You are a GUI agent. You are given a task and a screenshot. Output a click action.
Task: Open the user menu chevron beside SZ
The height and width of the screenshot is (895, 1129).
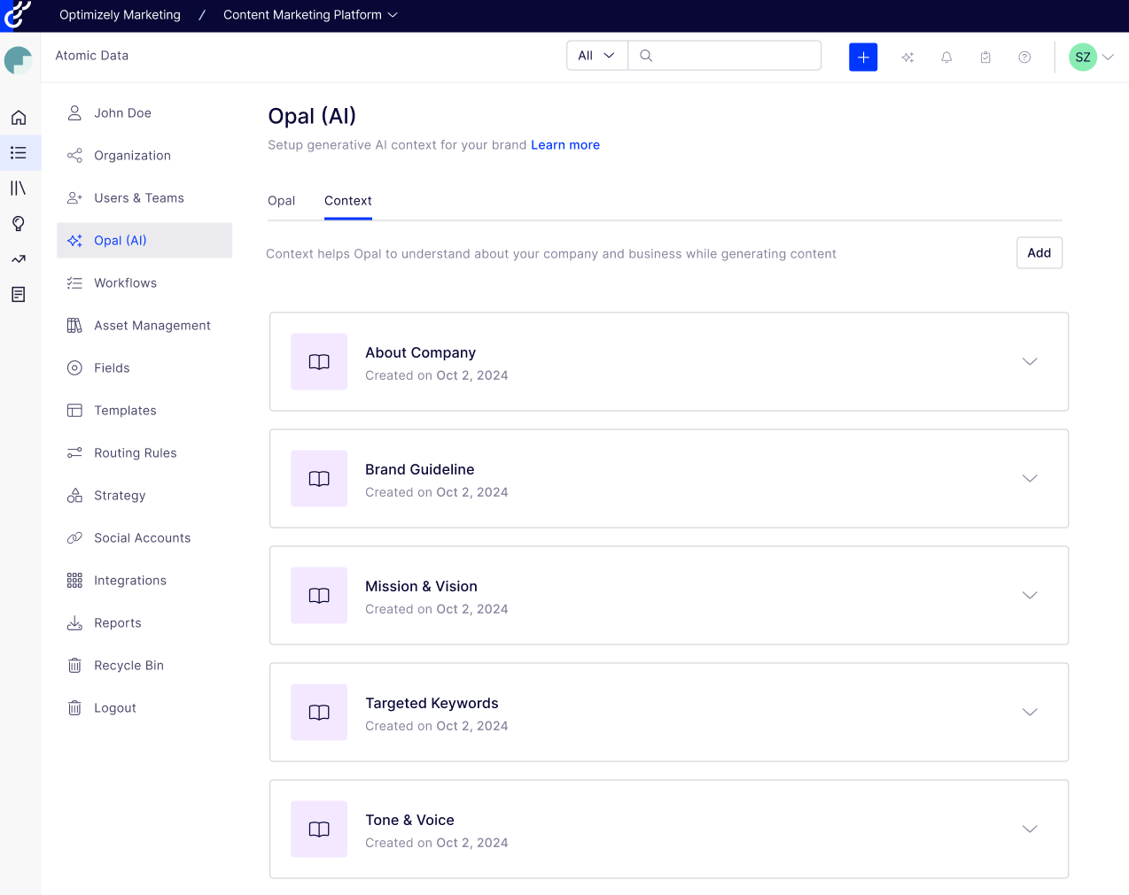point(1108,57)
